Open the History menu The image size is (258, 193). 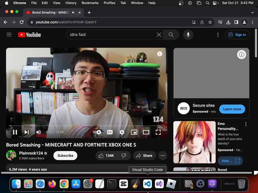[71, 3]
